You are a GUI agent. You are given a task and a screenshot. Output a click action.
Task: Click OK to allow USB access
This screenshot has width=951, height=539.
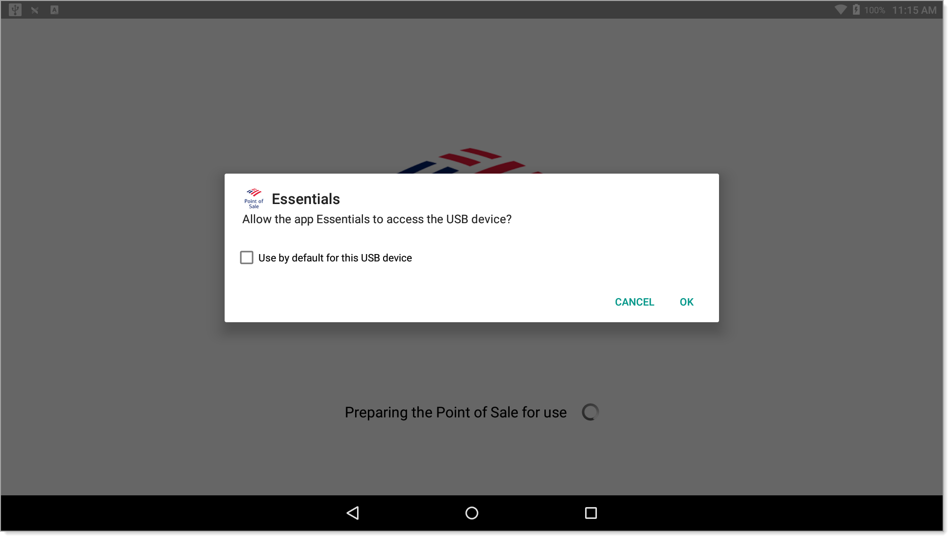pos(687,301)
